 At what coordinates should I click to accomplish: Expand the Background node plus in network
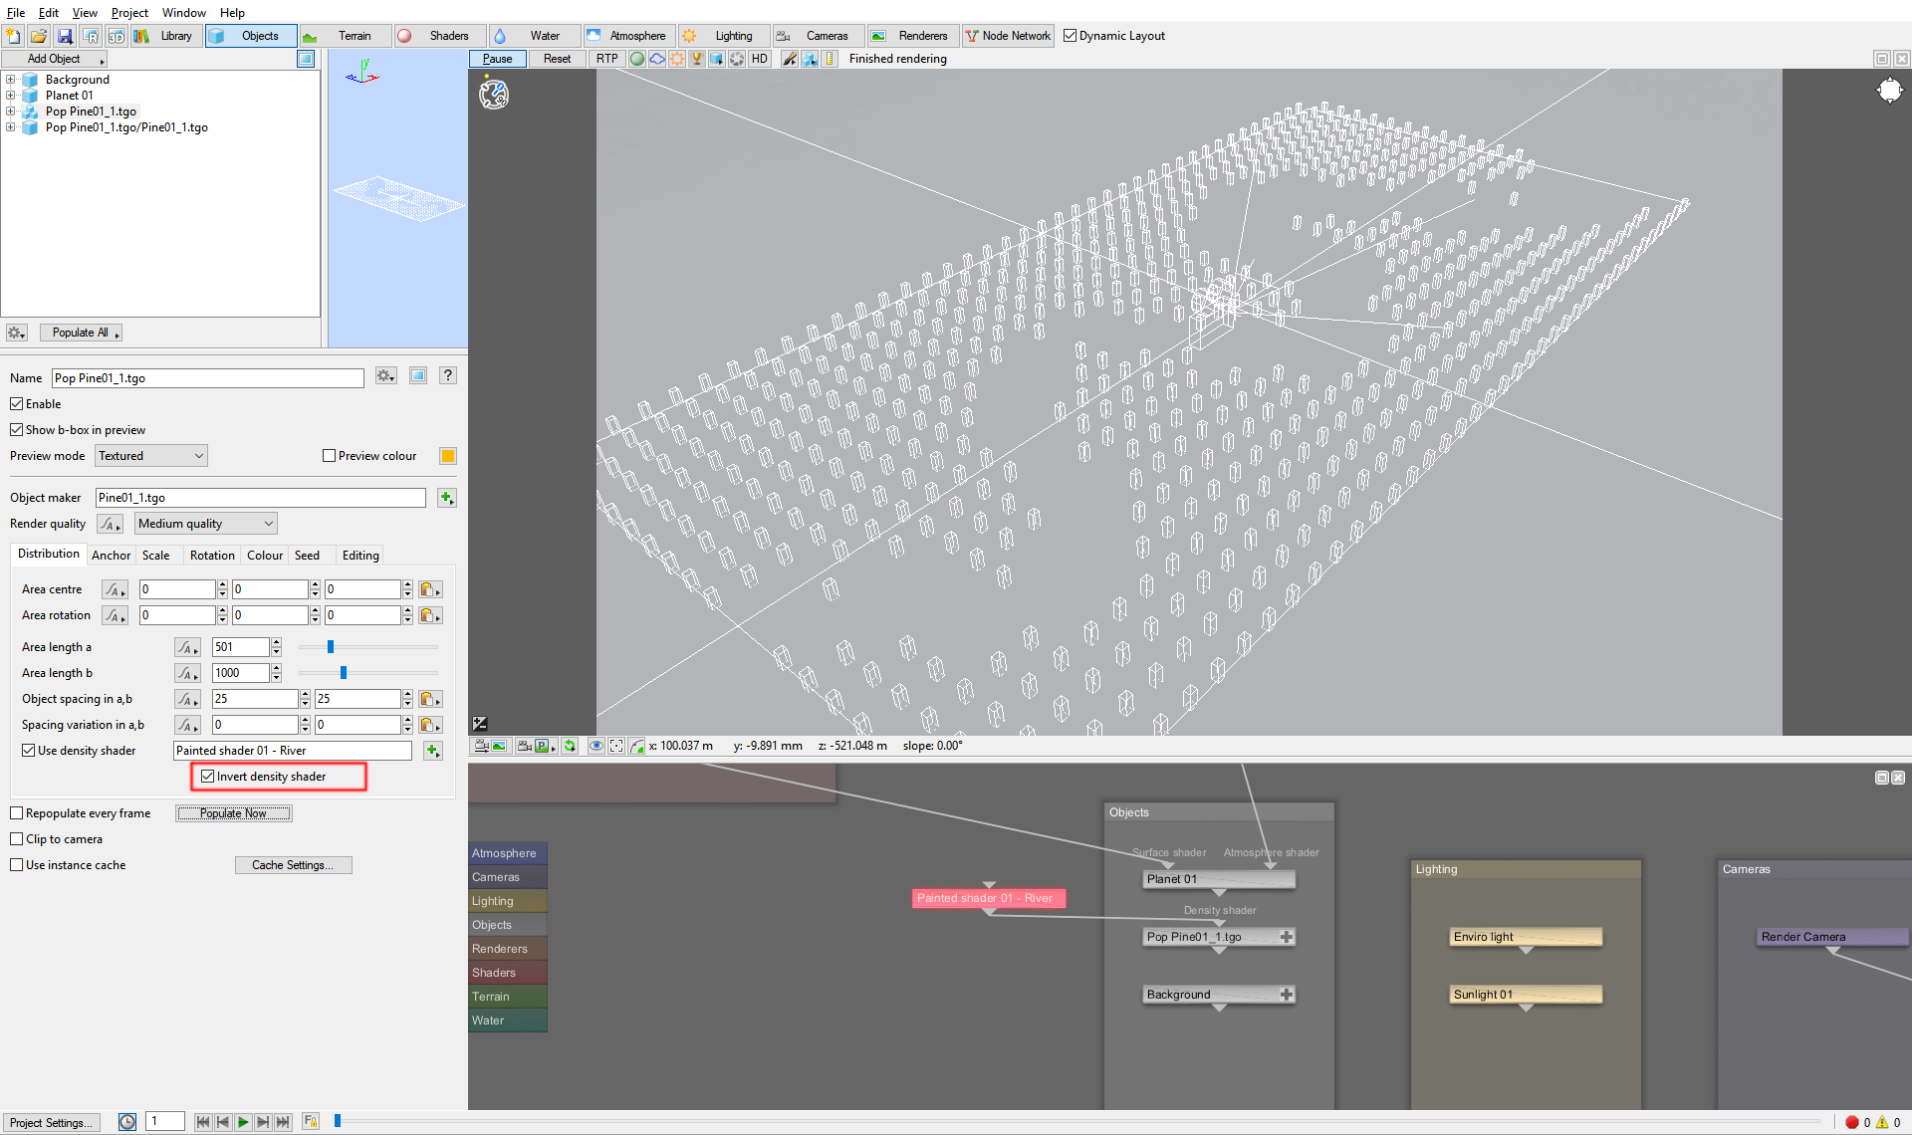[x=1287, y=995]
